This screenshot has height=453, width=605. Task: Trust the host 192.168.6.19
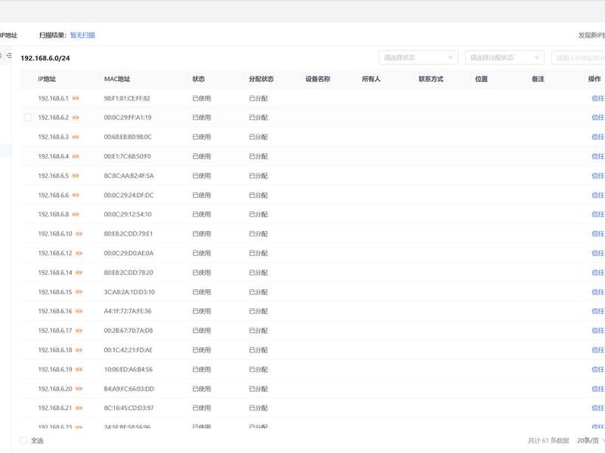(597, 369)
